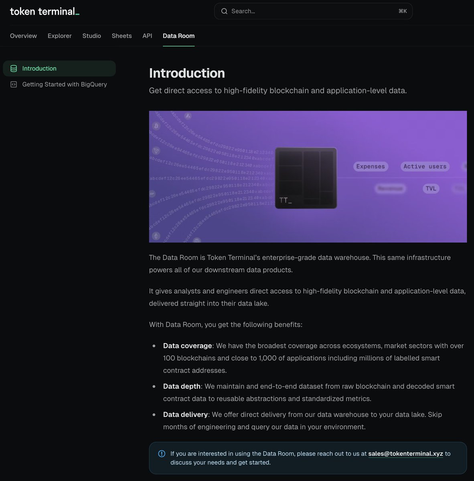474x481 pixels.
Task: Open the sales@tokenterminal.xyz email link
Action: [406, 454]
